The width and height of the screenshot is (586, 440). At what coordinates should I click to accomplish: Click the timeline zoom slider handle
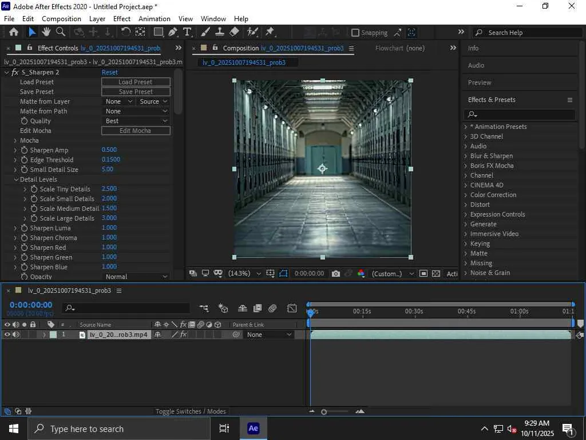(x=324, y=411)
